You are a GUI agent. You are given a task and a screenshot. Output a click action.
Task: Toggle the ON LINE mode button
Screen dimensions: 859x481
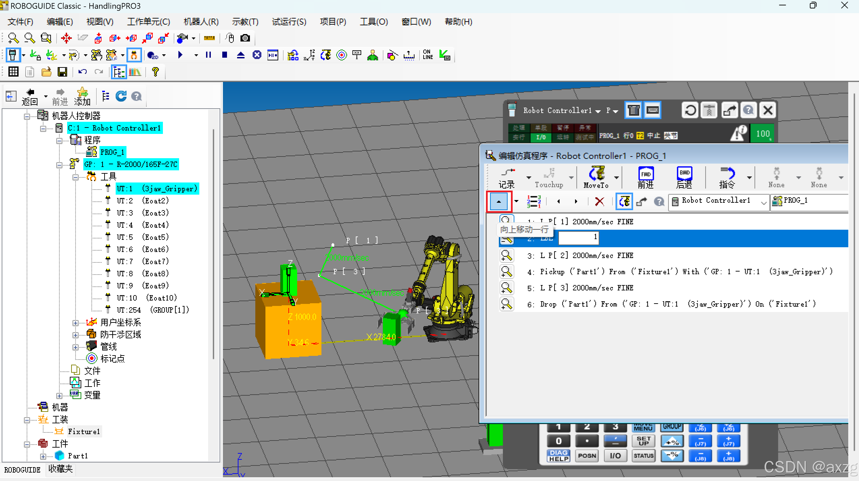point(428,55)
